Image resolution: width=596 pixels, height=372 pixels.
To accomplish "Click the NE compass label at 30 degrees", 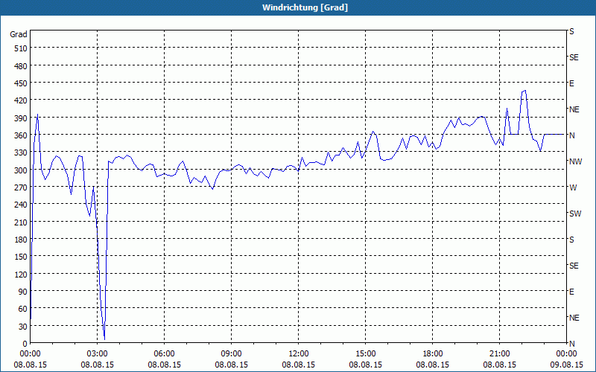I will [574, 318].
